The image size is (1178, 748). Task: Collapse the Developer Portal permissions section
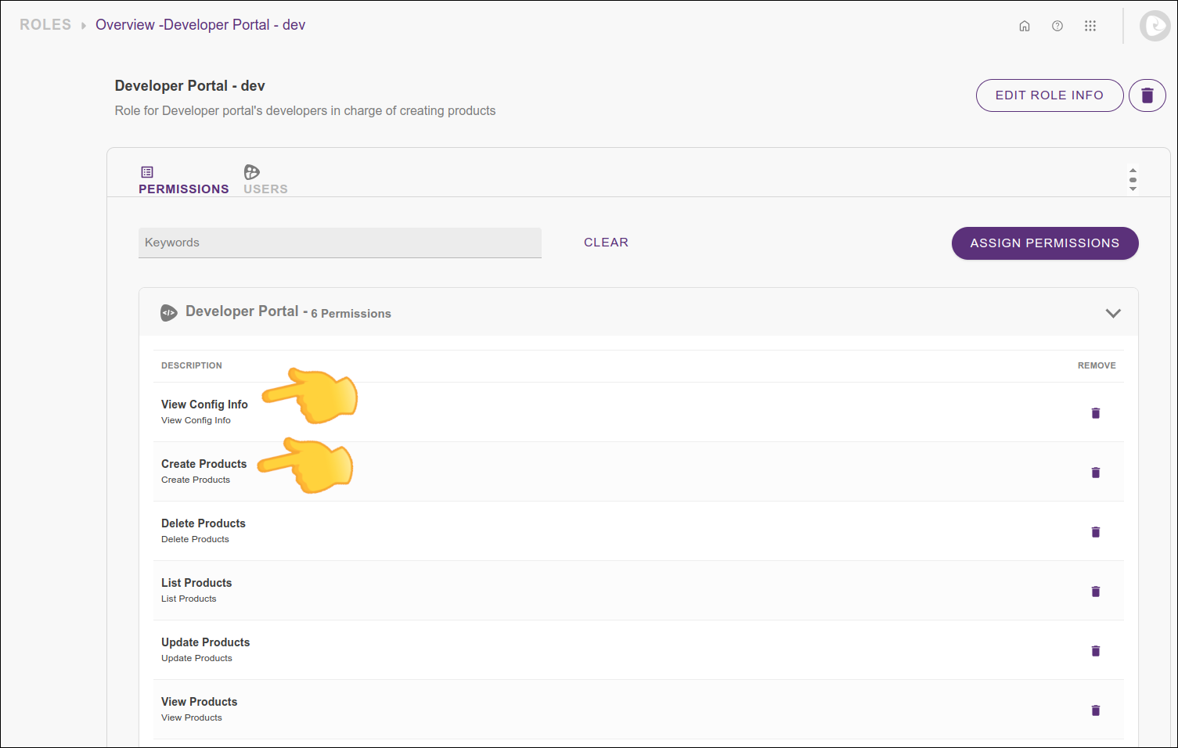click(x=1112, y=313)
